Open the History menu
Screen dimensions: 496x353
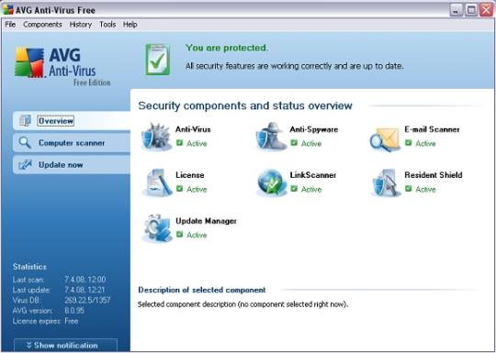pos(80,25)
